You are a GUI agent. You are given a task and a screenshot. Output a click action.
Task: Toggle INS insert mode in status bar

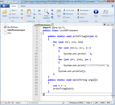point(108,103)
